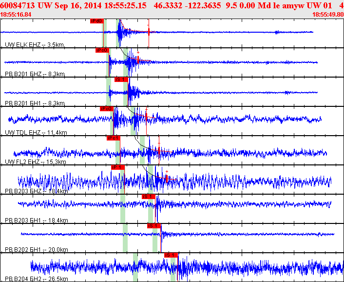Click the iS 1 pick flag on B201 EH1
Viewport: 344px width, 282px height.
(121, 80)
